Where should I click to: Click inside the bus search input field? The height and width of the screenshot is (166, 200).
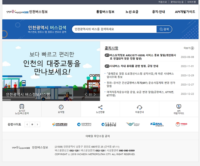[x=112, y=29]
